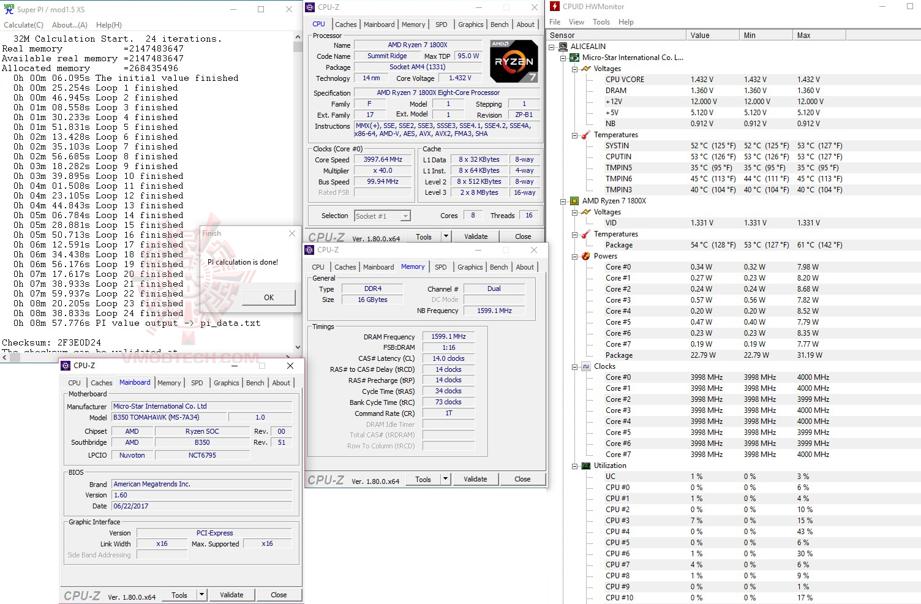
Task: Click the Sensor column header in HWMonitor
Action: pos(616,36)
